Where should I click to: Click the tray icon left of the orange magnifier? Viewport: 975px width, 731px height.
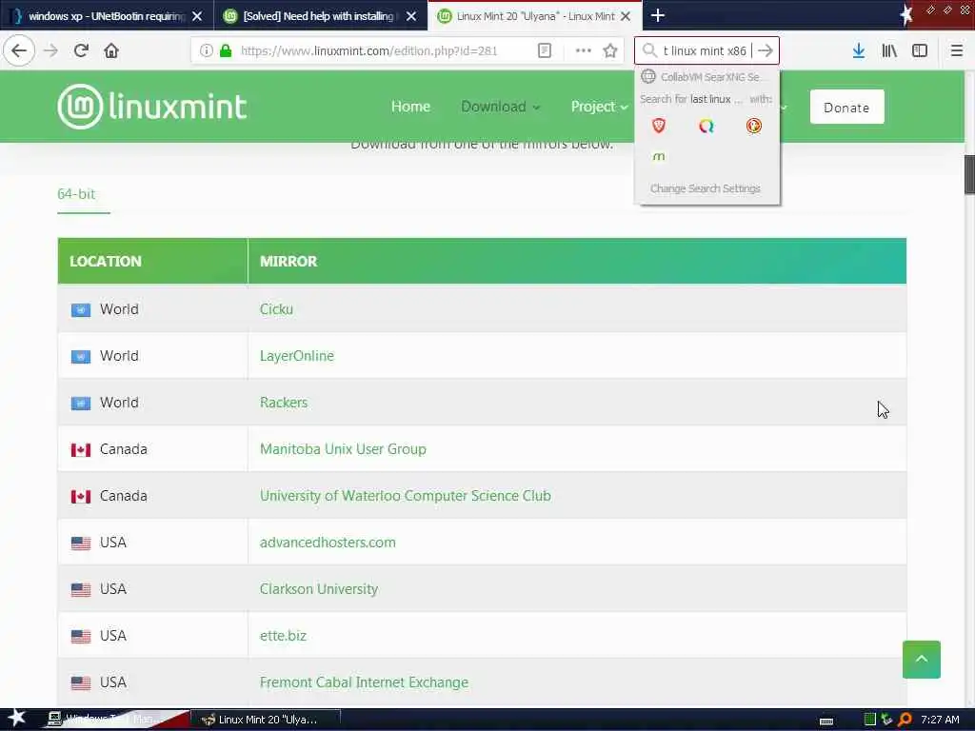tap(886, 720)
